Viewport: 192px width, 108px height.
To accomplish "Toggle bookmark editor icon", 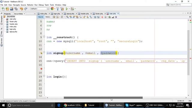I will pyautogui.click(x=91, y=17).
